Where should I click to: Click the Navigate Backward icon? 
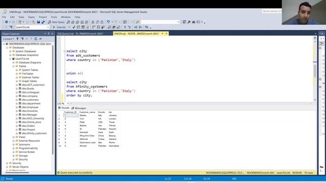coord(6,22)
